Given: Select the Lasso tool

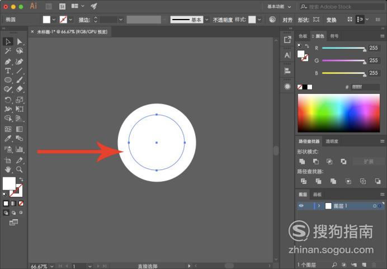Looking at the screenshot, I should [20, 51].
